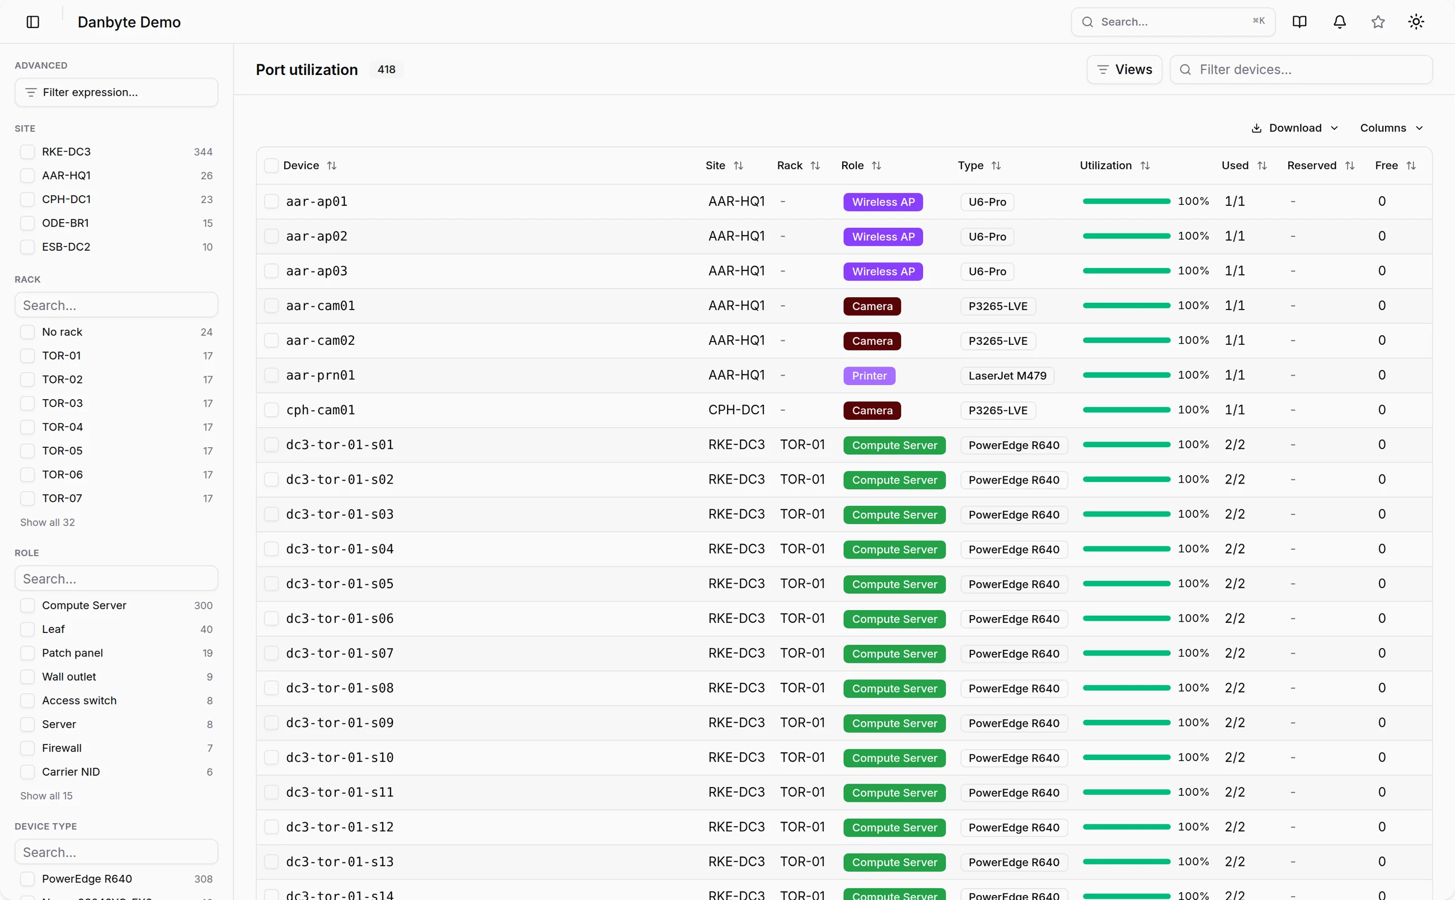Open the Views menu

(x=1124, y=69)
